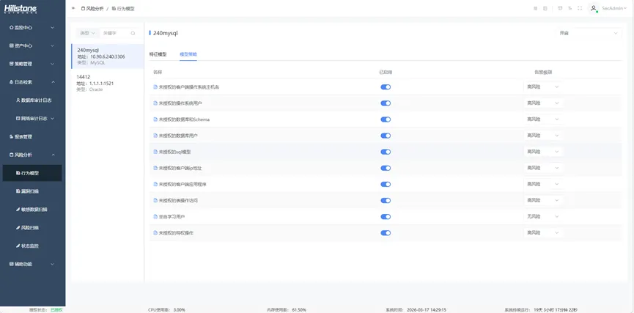The width and height of the screenshot is (634, 313).
Task: Click the file icon of 未授权的数据库和Schema row
Action: coord(155,119)
